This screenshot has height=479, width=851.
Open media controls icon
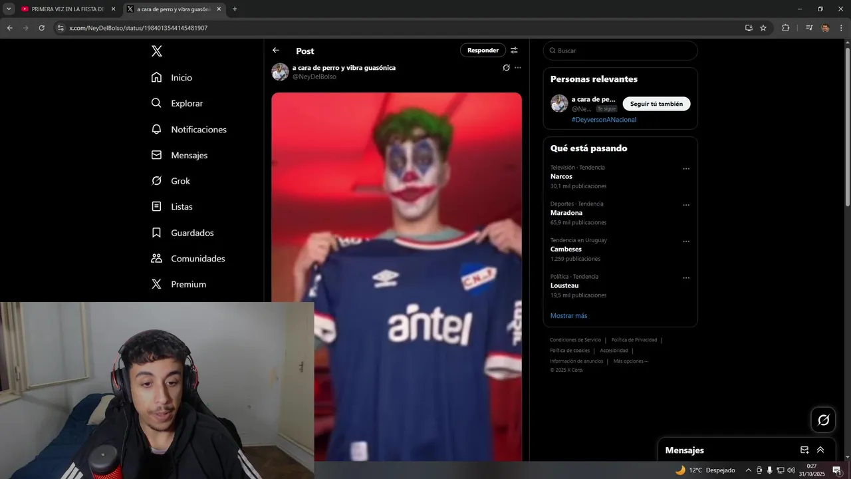pos(809,28)
